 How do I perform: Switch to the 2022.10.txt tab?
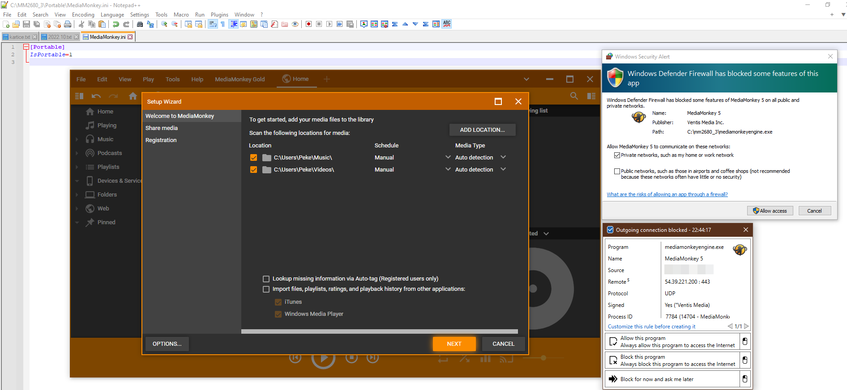tap(60, 37)
